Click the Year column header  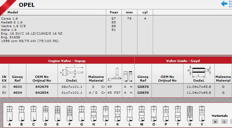tap(114, 12)
